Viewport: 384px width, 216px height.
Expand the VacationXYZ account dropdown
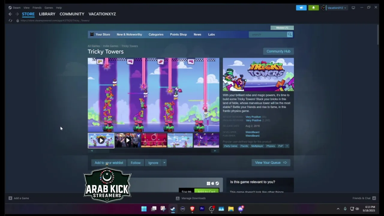pos(345,8)
